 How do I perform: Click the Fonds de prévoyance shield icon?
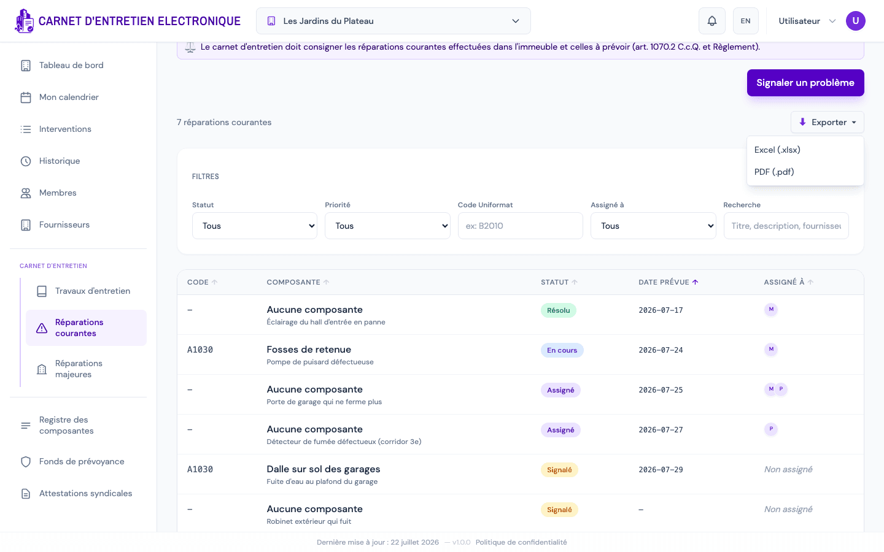pyautogui.click(x=26, y=462)
